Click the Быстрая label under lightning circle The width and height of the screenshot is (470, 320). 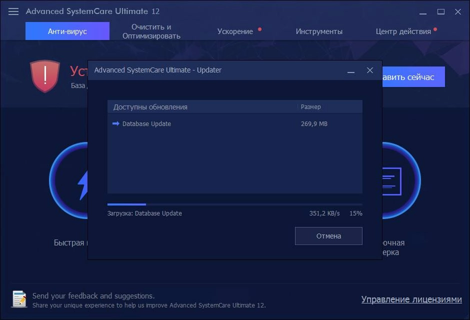[69, 242]
